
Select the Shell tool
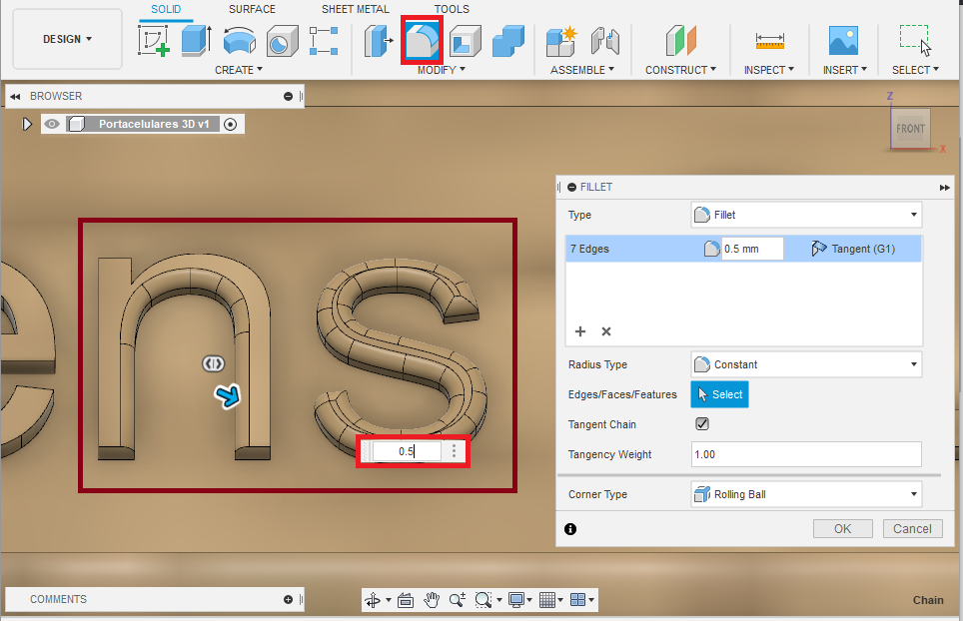(465, 41)
